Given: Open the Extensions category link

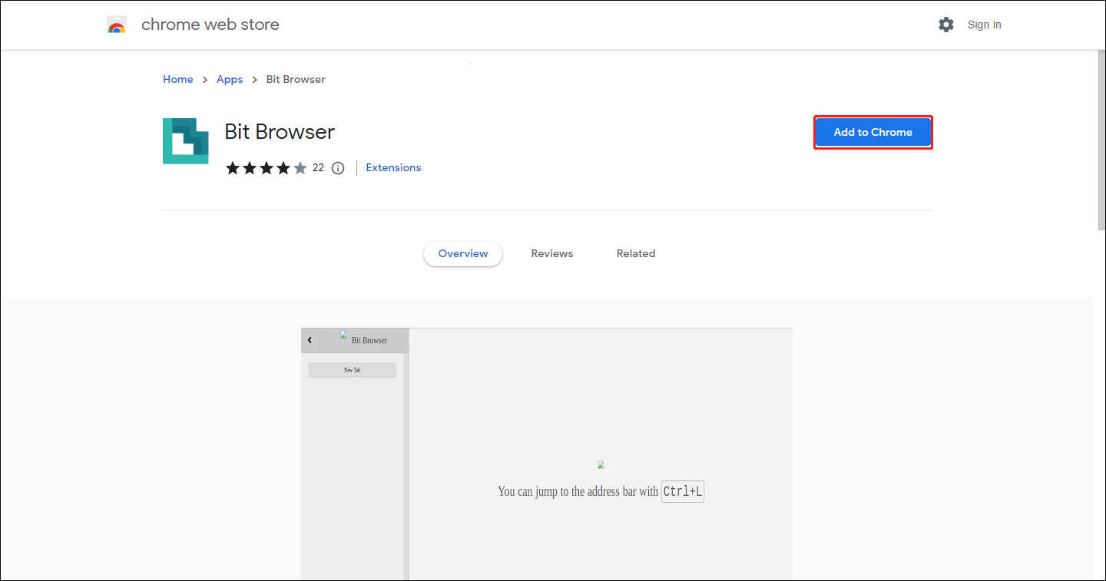Looking at the screenshot, I should 393,167.
